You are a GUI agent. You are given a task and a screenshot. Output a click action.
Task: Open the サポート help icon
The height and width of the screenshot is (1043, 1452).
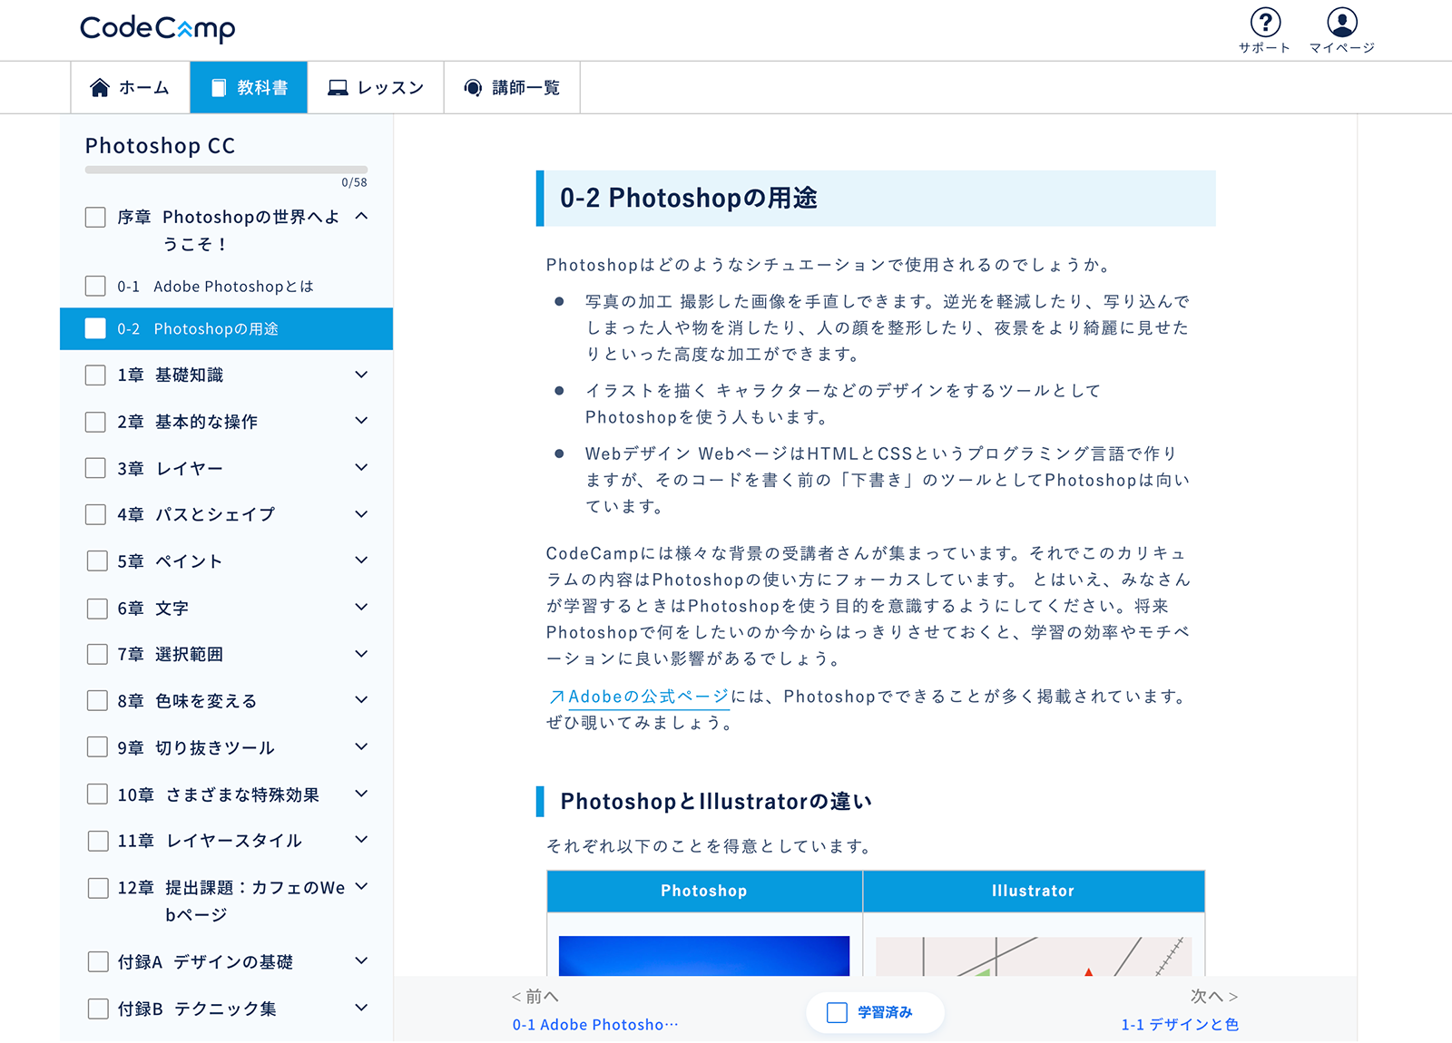(x=1265, y=22)
